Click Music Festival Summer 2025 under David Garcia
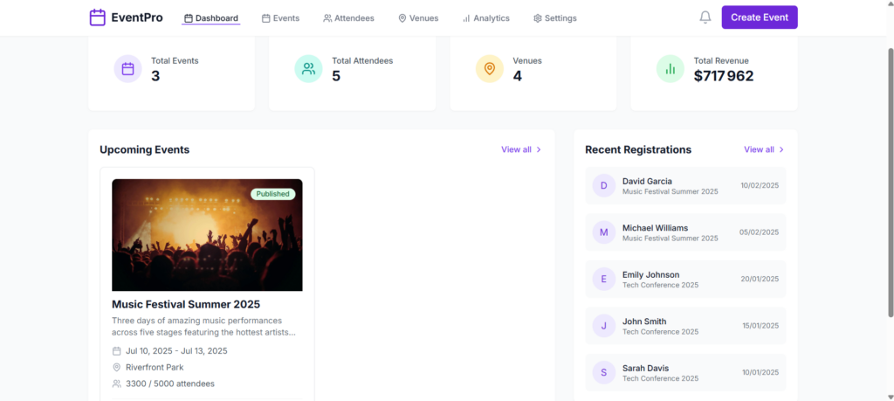The width and height of the screenshot is (894, 401). pos(670,191)
